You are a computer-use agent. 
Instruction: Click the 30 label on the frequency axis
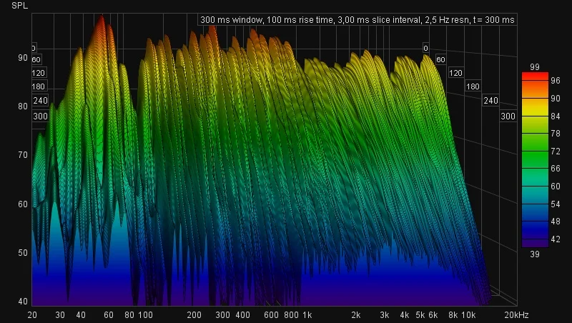point(60,315)
